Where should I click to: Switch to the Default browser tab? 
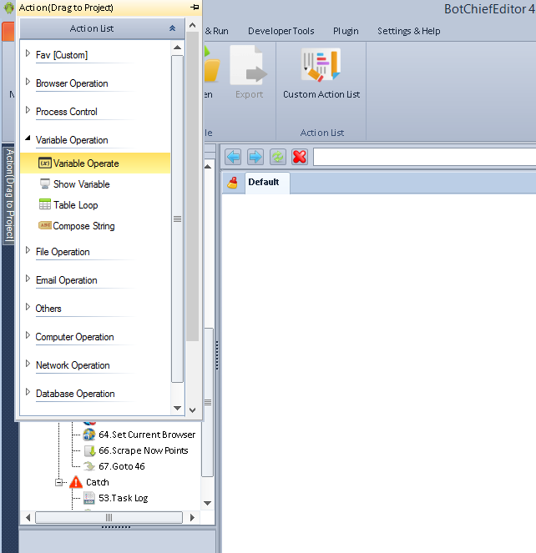coord(262,183)
